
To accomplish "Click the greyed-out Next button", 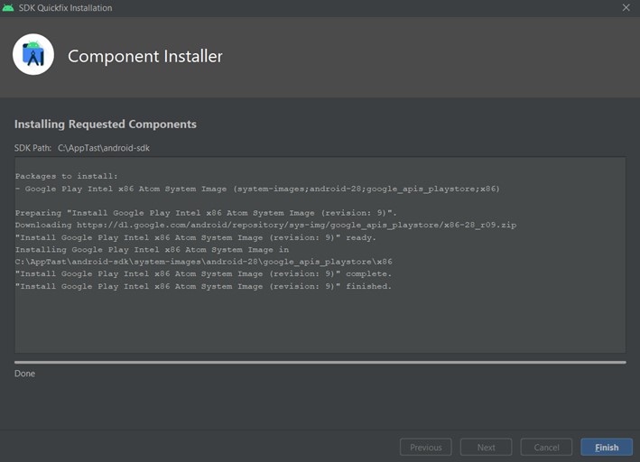I will (486, 447).
